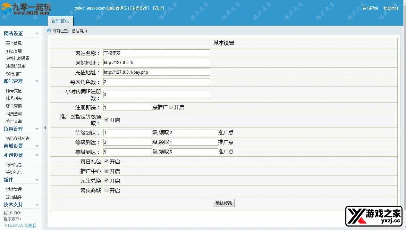The height and width of the screenshot is (230, 406).
Task: Collapse the 账号管理 section arrow
Action: (x=37, y=81)
